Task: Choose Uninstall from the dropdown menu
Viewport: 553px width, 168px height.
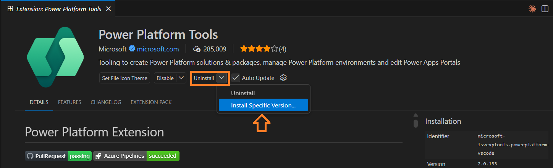Action: pyautogui.click(x=243, y=93)
